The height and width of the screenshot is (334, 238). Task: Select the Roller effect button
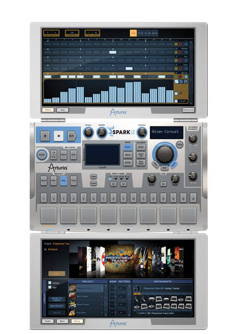tap(128, 163)
